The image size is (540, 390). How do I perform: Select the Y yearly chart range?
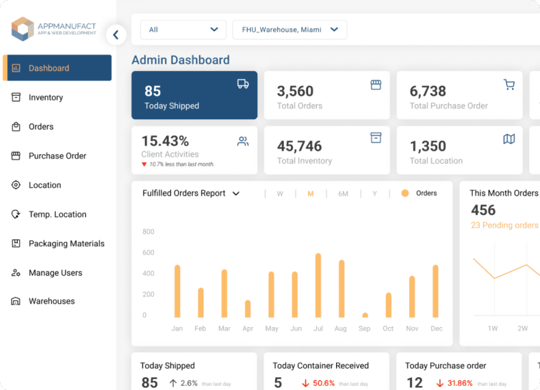click(374, 194)
